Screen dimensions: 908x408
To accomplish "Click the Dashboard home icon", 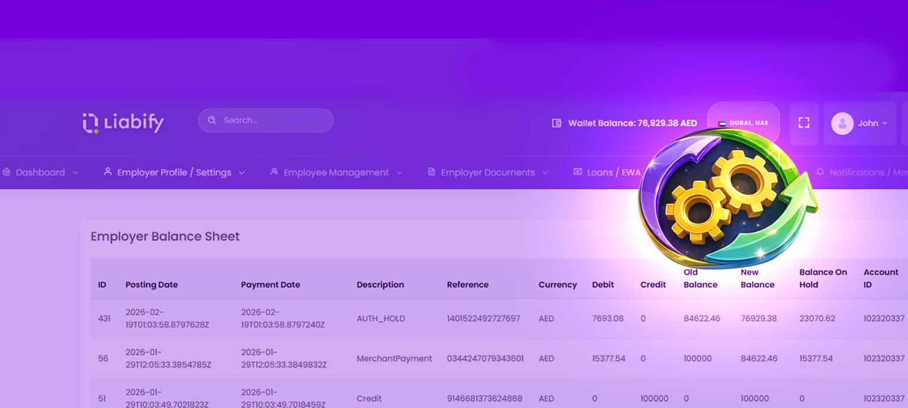I will coord(7,172).
